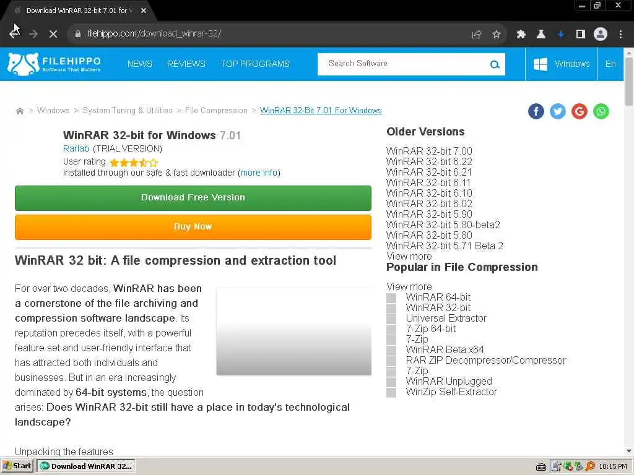Click the flask extension icon in the toolbar
The width and height of the screenshot is (634, 475).
tap(541, 35)
